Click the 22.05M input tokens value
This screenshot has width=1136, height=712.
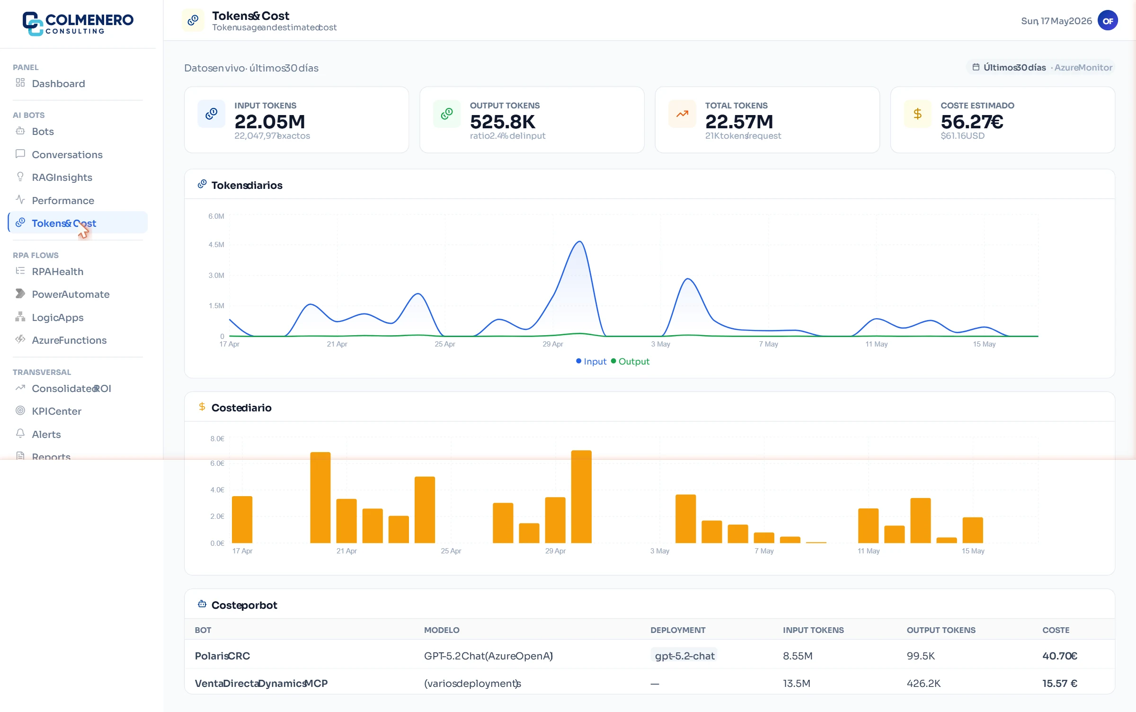click(x=270, y=122)
